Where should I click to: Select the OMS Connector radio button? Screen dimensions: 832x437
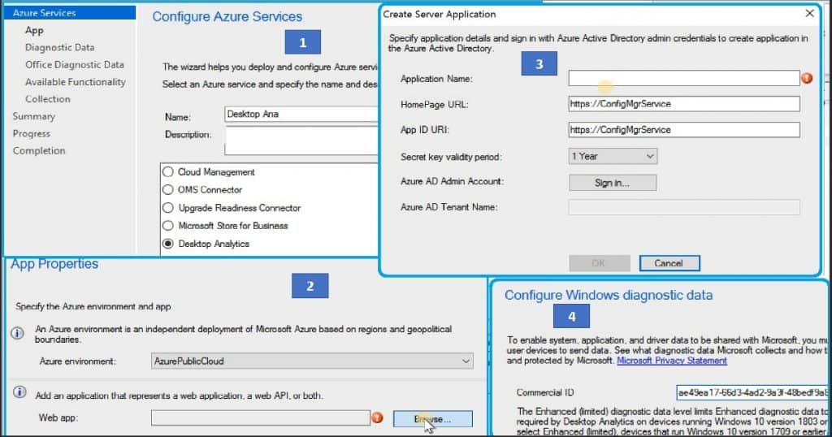point(168,189)
